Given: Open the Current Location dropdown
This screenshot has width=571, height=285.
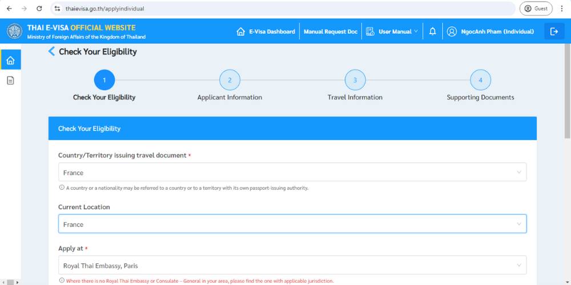Looking at the screenshot, I should pos(292,224).
